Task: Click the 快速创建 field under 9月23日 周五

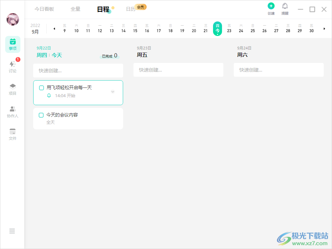Action: (x=178, y=70)
